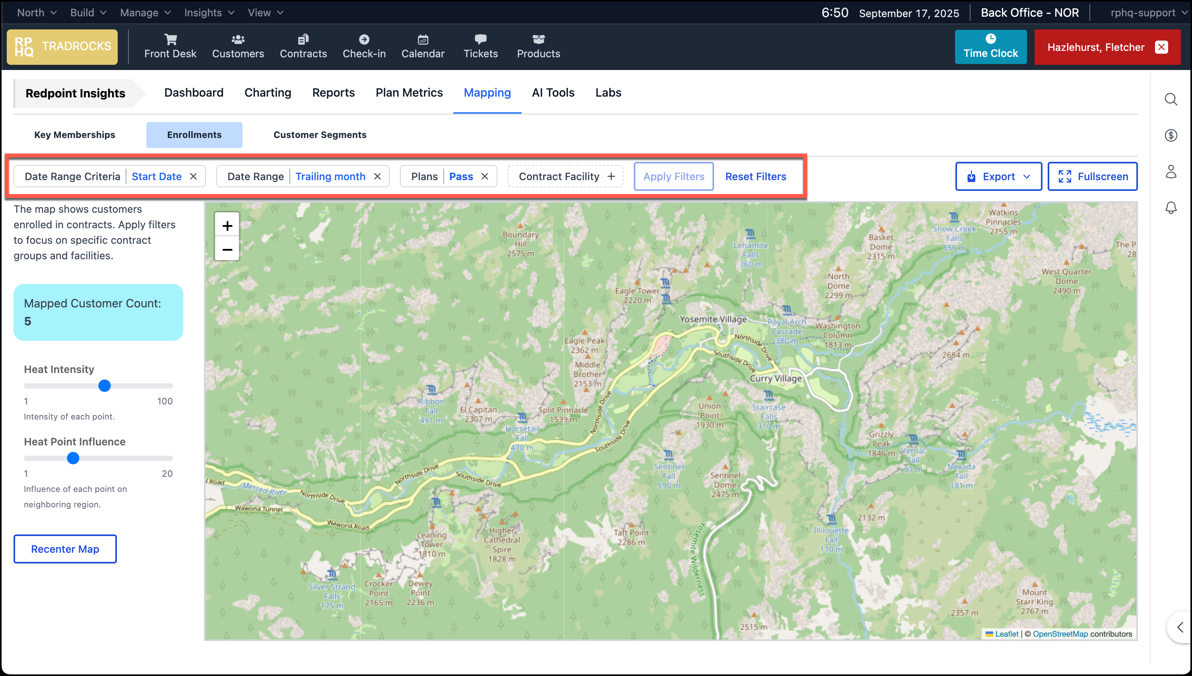Remove the Start Date filter chip
Viewport: 1192px width, 676px height.
(x=194, y=176)
